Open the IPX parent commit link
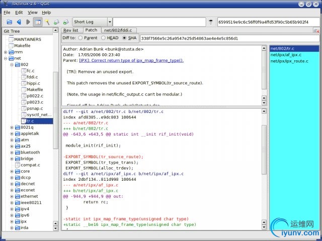This screenshot has width=322, height=241. coord(131,60)
